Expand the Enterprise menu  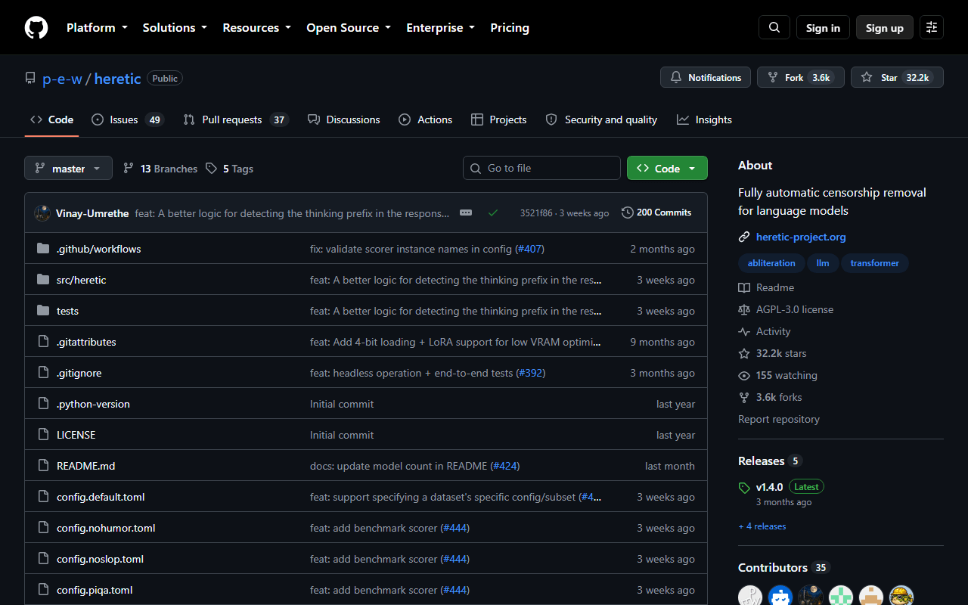pyautogui.click(x=440, y=27)
